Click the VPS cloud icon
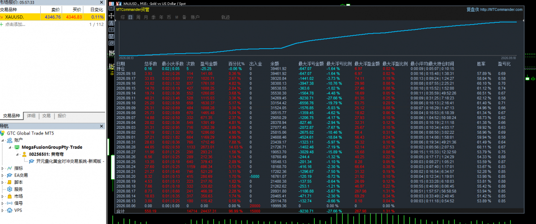Screen dimensions: 536x224 [x=9, y=210]
